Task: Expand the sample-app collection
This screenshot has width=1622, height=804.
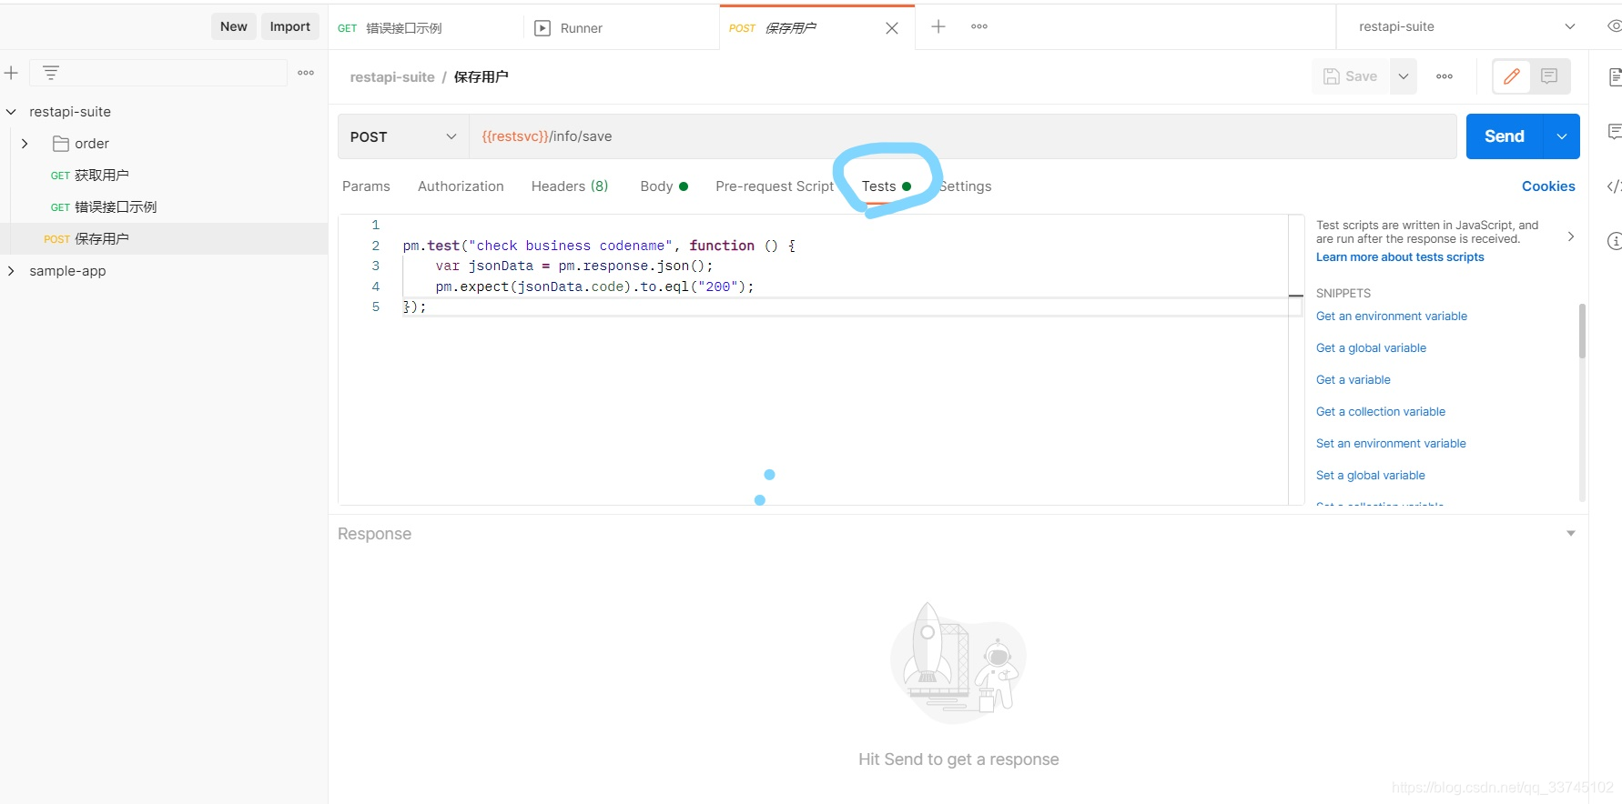Action: (x=11, y=271)
